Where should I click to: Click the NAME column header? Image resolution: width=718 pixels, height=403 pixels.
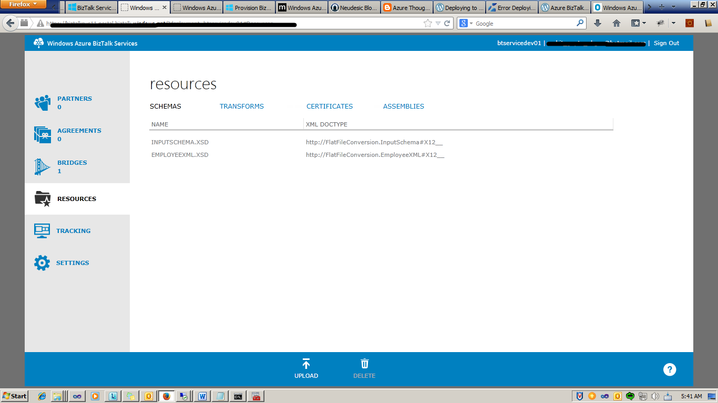tap(160, 124)
